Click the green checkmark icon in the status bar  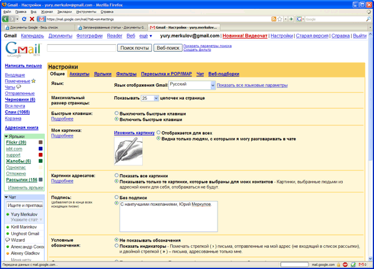tap(353, 265)
